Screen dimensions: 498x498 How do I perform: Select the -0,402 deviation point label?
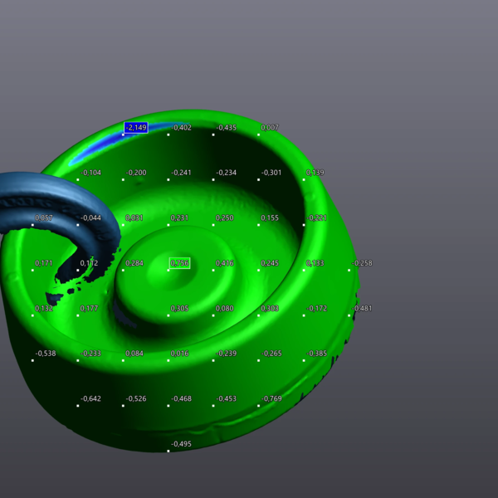coord(181,128)
